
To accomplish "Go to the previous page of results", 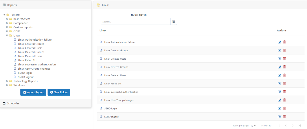I will 286,126.
